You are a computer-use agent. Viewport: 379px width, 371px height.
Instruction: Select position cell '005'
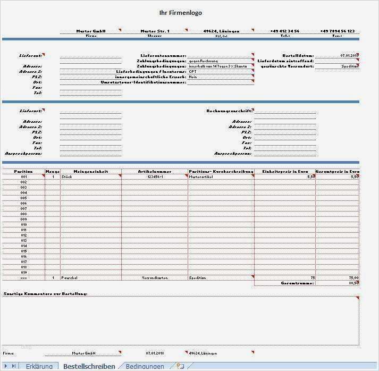coord(24,198)
